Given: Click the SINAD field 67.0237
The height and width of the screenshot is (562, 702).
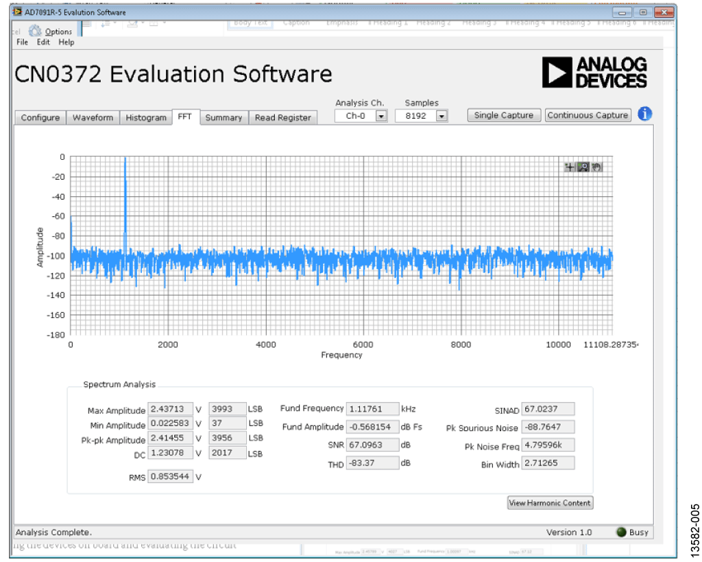Looking at the screenshot, I should [x=548, y=409].
